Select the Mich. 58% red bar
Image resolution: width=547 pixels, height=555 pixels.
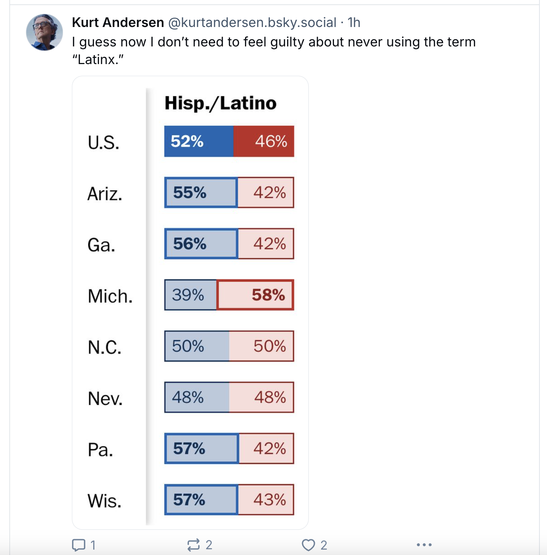click(x=256, y=295)
